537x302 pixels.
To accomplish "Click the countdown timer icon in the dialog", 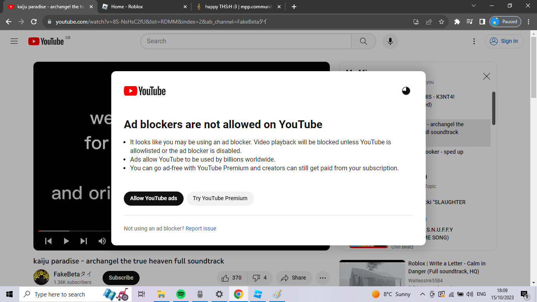I will click(406, 91).
